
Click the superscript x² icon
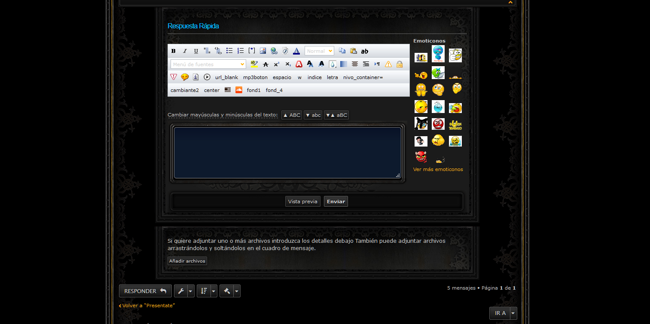(x=277, y=64)
